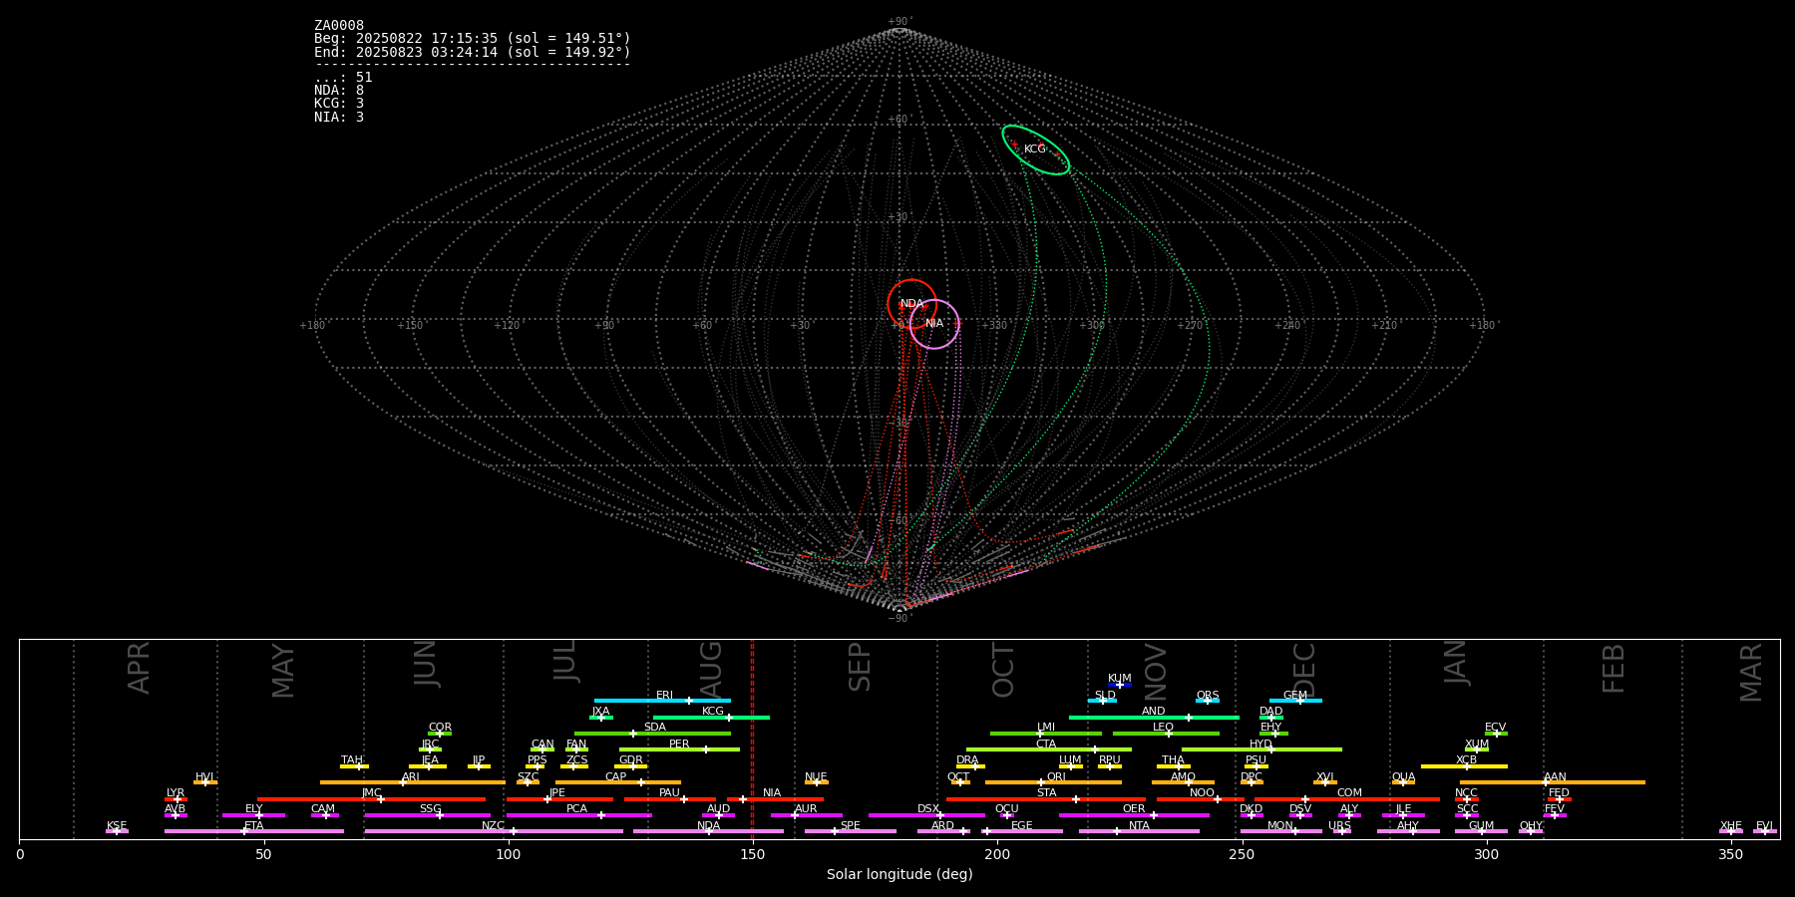
Task: Select the green SDA shower bar
Action: [x=652, y=733]
